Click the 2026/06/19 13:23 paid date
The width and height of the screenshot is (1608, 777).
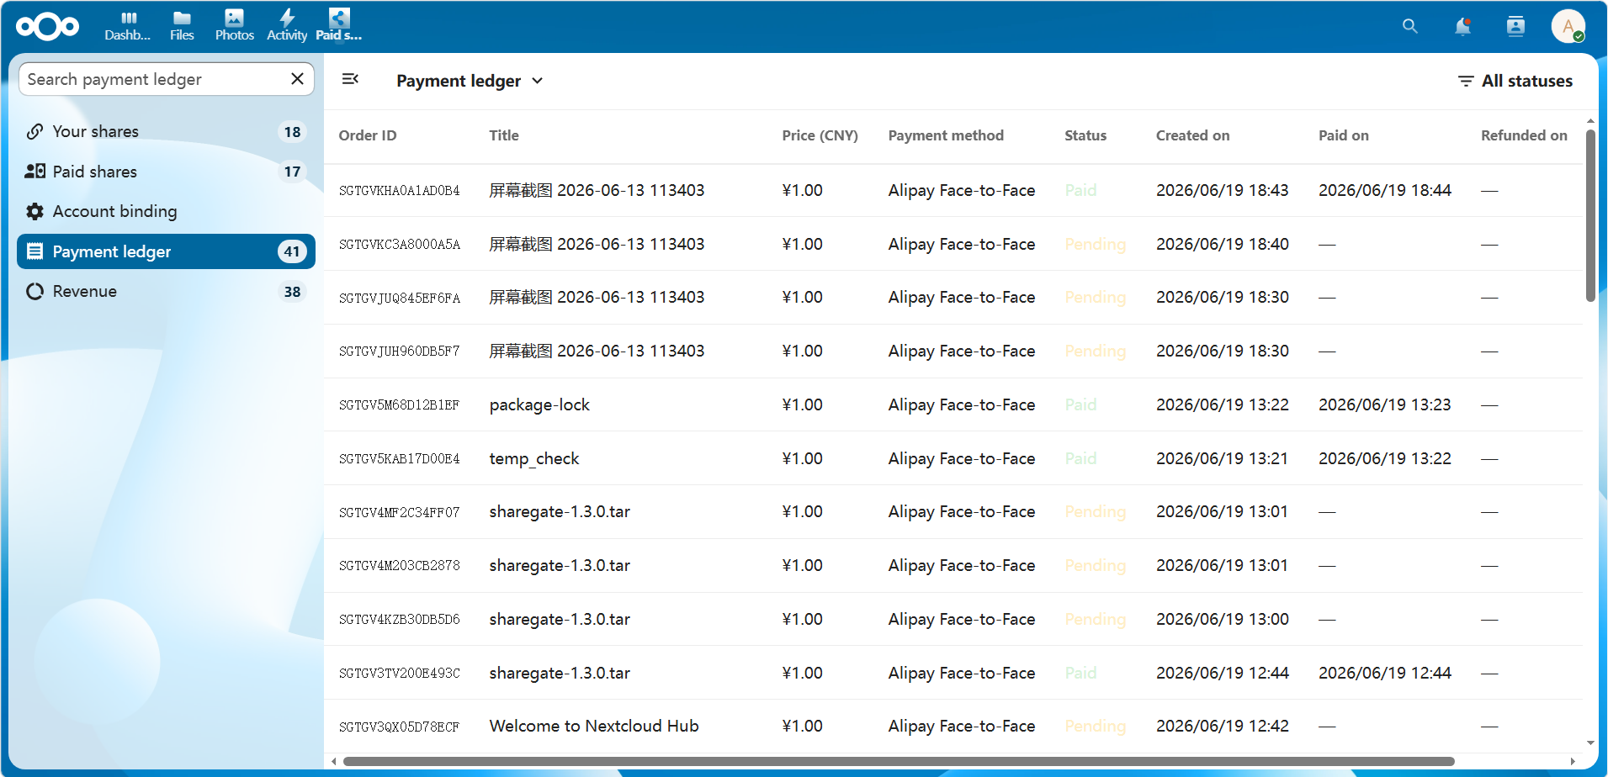(1385, 405)
